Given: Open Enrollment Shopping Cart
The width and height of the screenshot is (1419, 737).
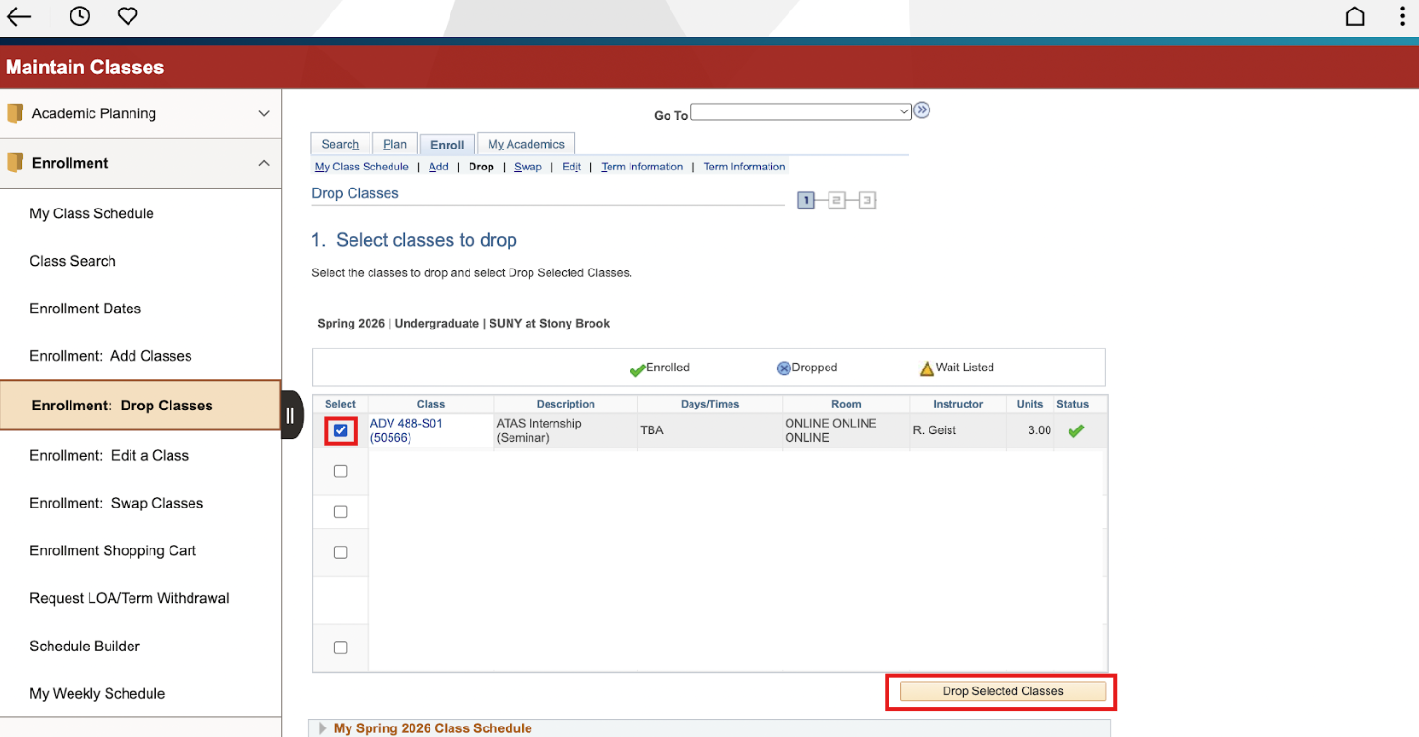Looking at the screenshot, I should pos(112,550).
